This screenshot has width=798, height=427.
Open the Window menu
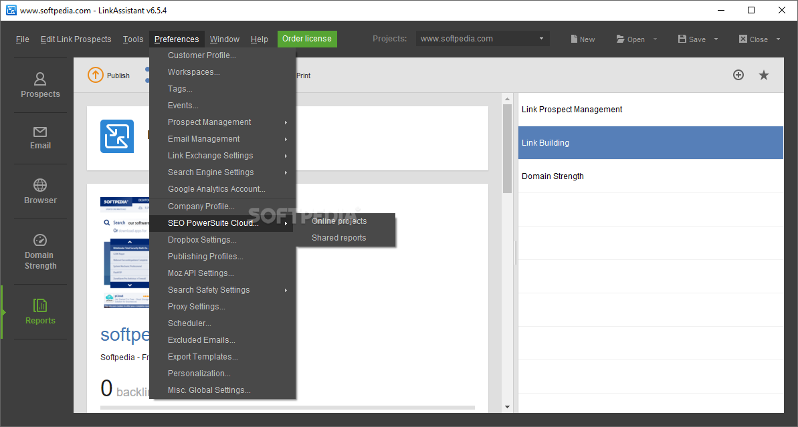pos(225,39)
